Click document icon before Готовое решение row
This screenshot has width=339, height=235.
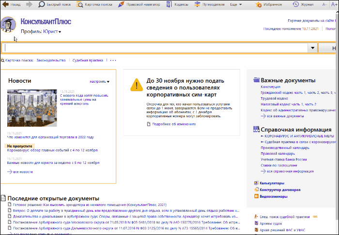coord(10,205)
